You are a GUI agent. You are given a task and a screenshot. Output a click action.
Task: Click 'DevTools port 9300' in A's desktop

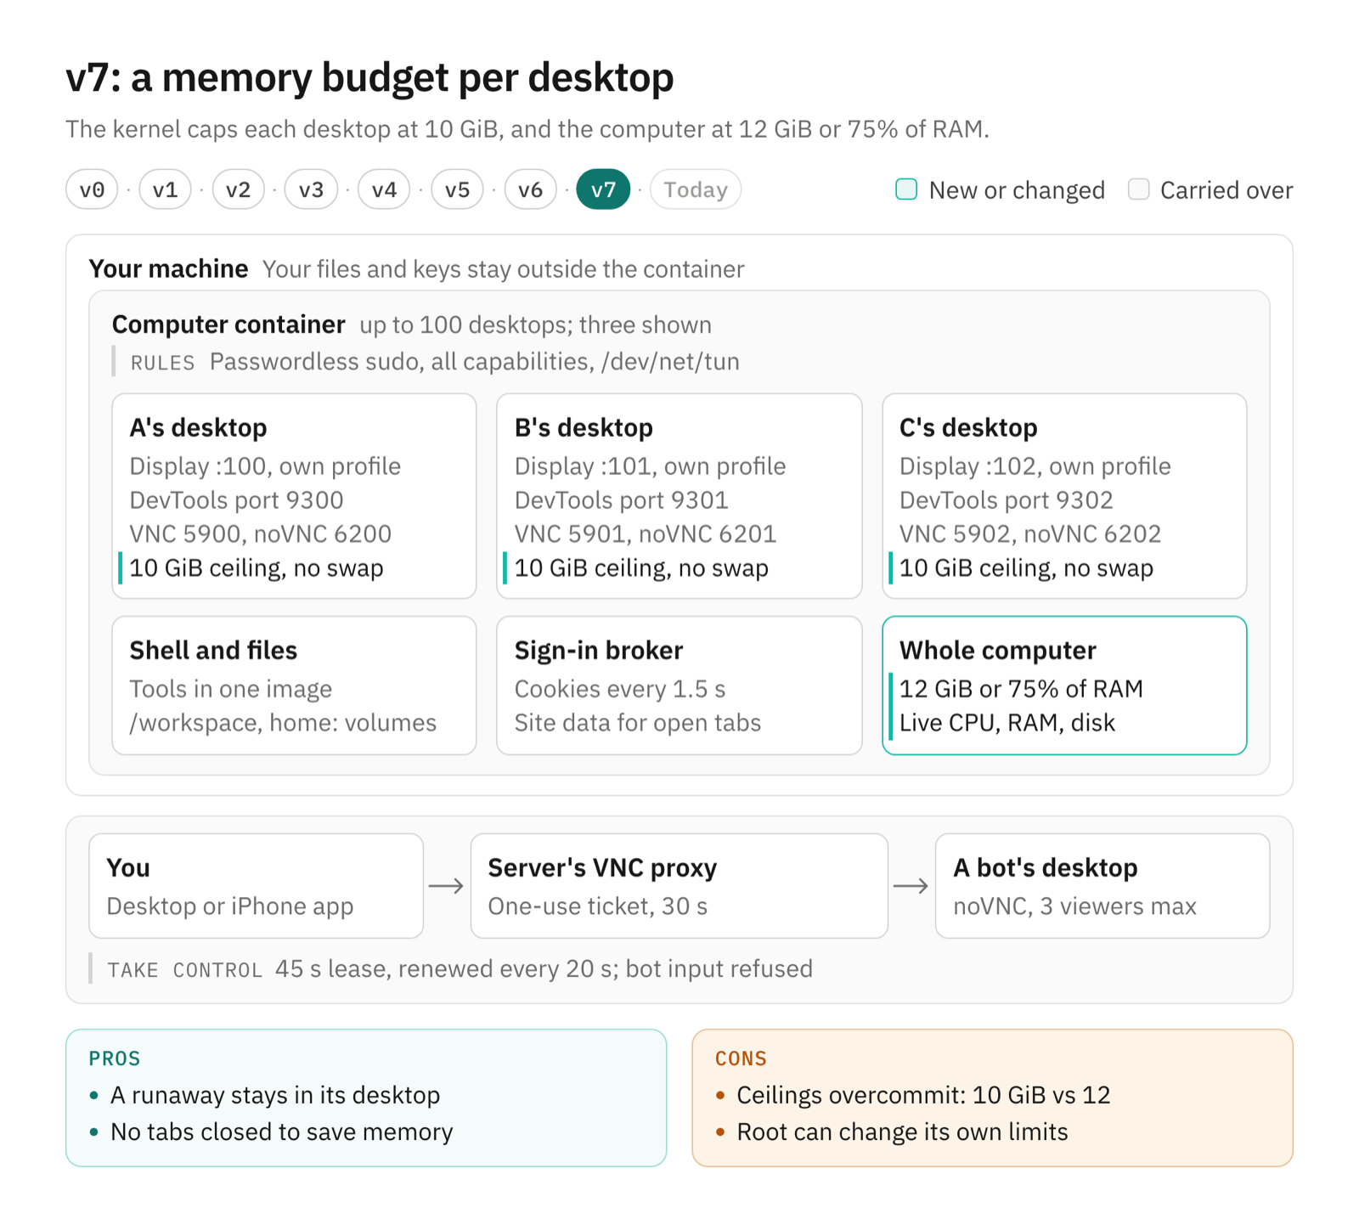click(x=236, y=500)
